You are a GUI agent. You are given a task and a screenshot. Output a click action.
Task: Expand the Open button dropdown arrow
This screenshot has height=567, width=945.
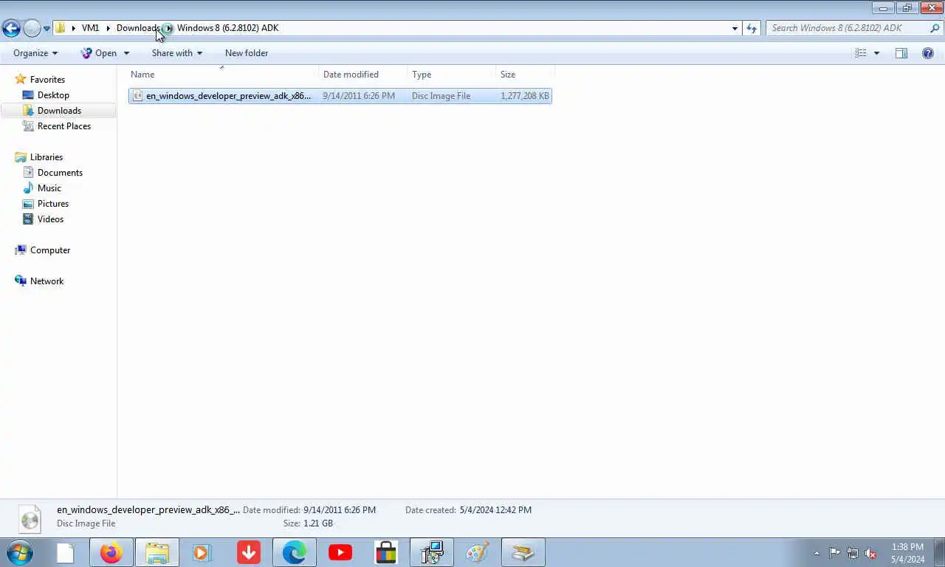[x=126, y=53]
